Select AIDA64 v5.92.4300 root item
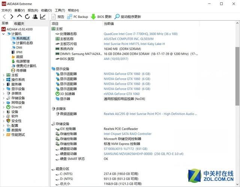The image size is (240, 187). [x=17, y=29]
